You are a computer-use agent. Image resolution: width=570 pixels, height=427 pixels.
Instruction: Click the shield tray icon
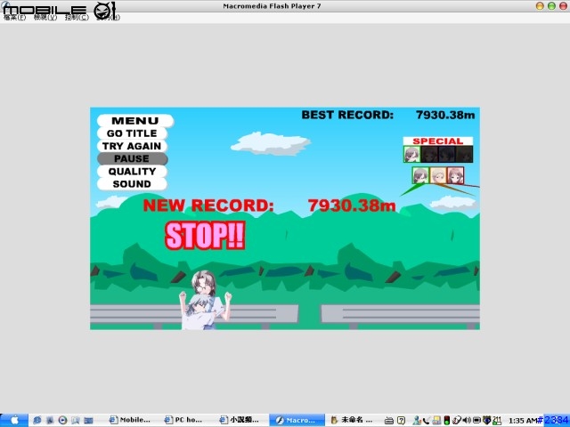point(487,421)
